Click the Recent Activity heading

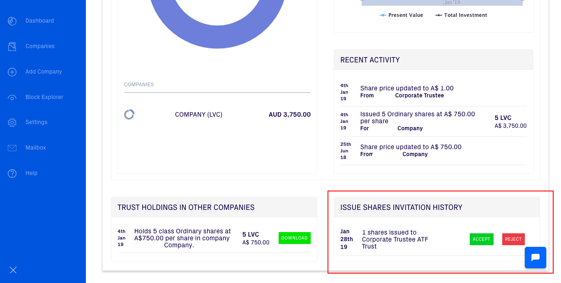click(370, 60)
